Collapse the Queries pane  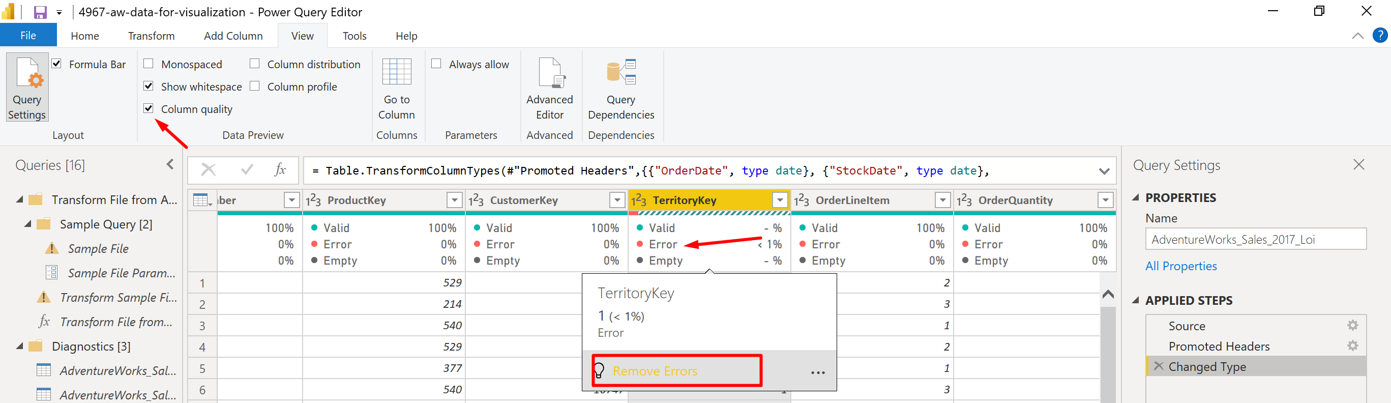171,164
